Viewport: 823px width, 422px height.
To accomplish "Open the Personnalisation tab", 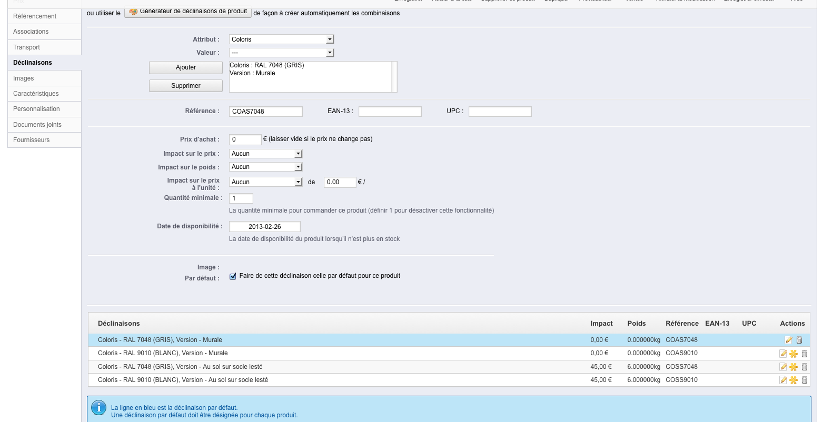I will click(44, 109).
